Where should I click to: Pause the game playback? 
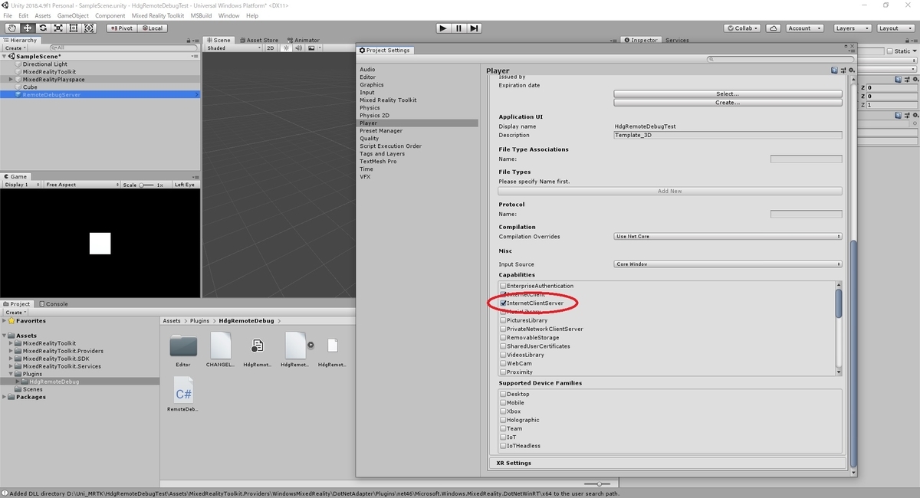(458, 28)
